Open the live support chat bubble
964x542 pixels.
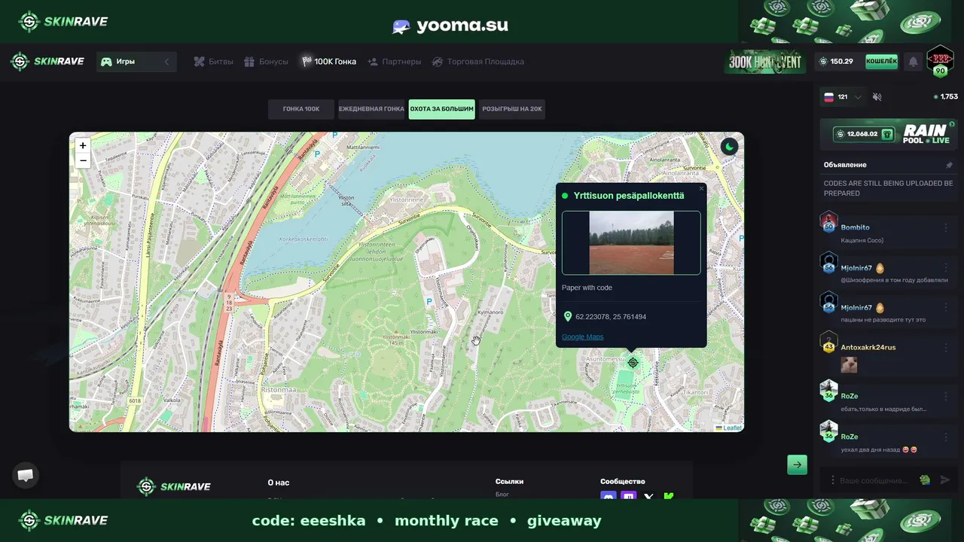pyautogui.click(x=26, y=475)
